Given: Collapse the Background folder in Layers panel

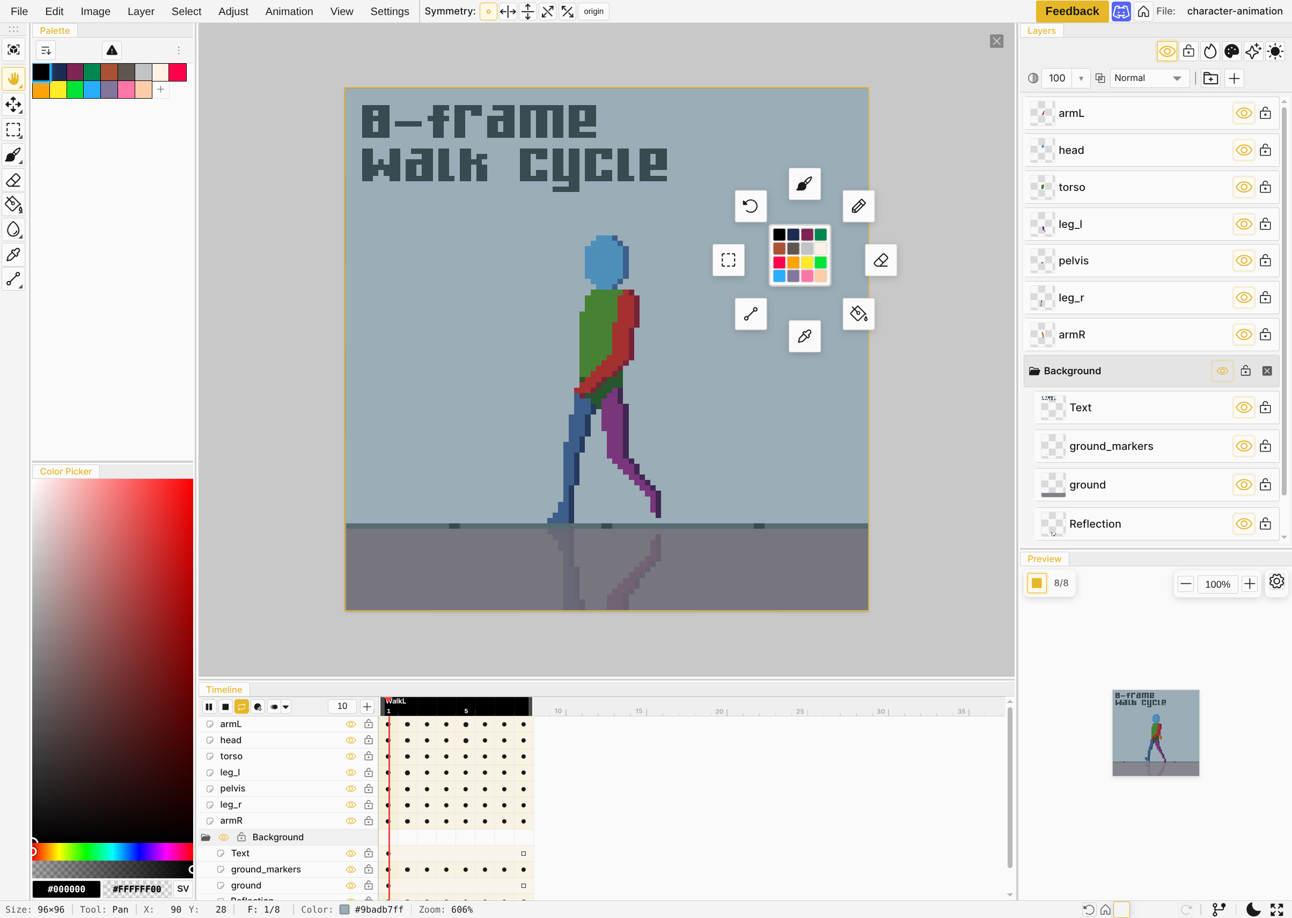Looking at the screenshot, I should tap(1034, 371).
